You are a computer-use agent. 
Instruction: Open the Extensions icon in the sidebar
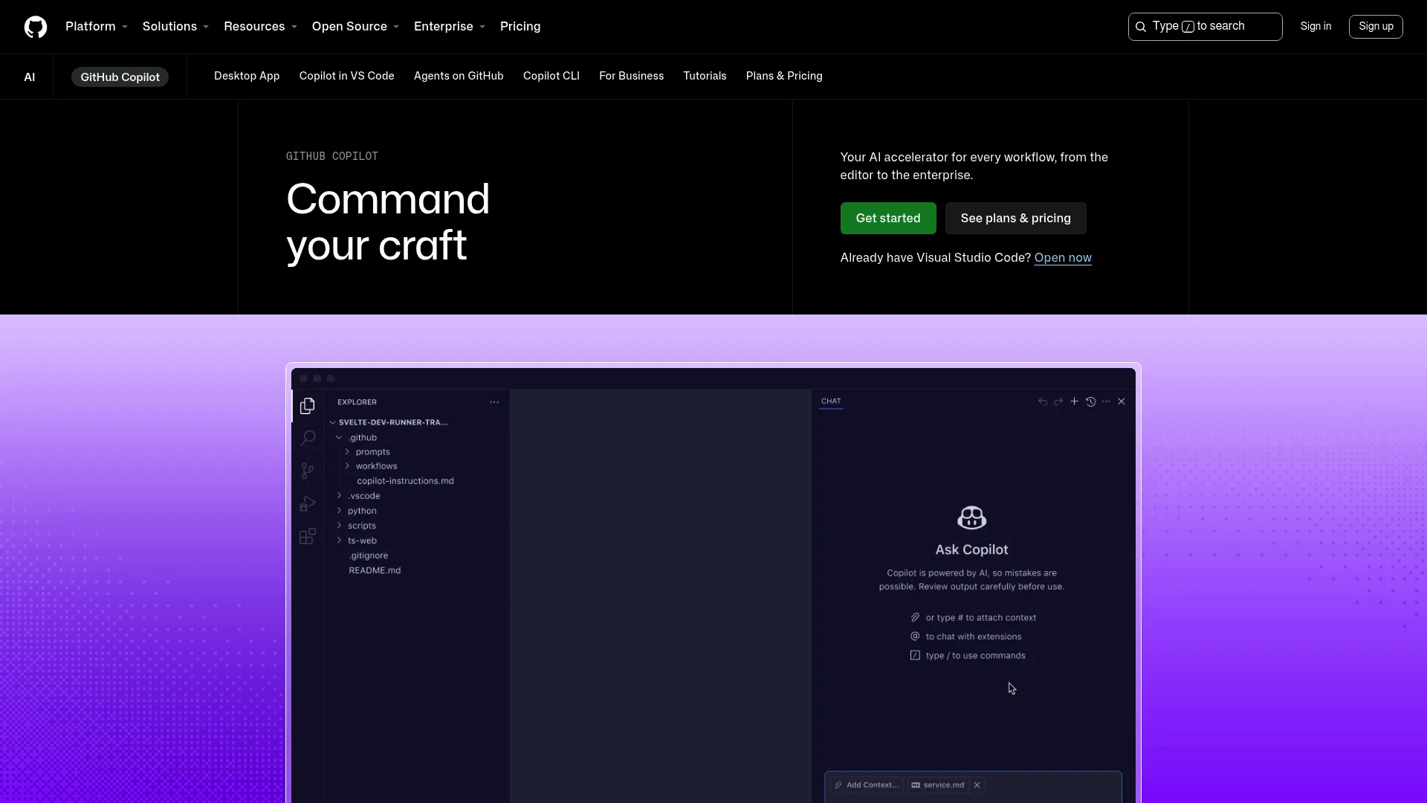click(x=308, y=536)
